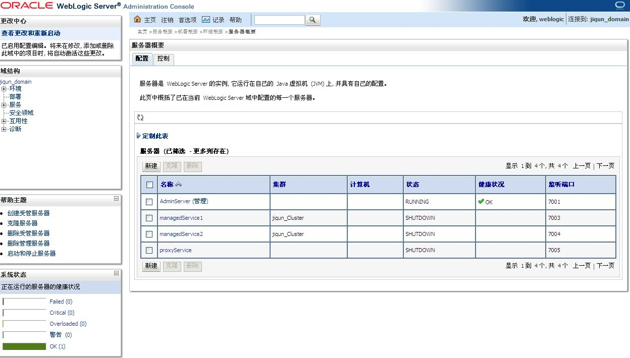Click the empty Critical health status bar
Image resolution: width=630 pixels, height=358 pixels.
(x=24, y=313)
